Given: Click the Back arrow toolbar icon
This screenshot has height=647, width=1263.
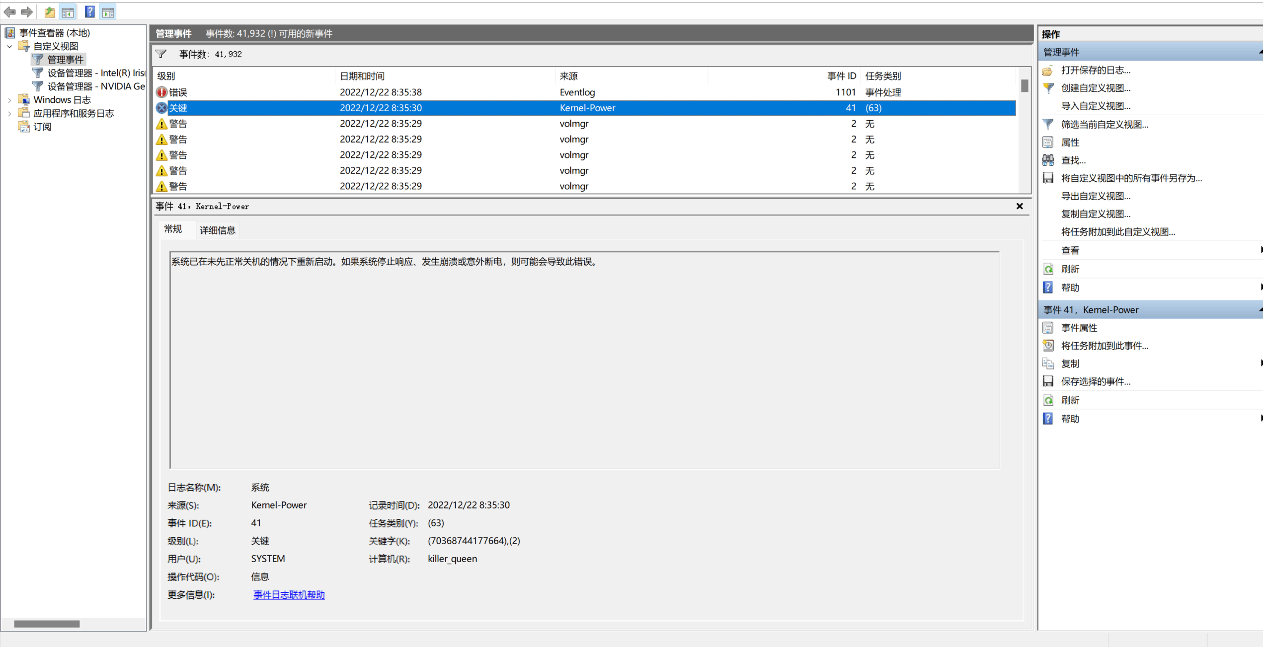Looking at the screenshot, I should [x=10, y=12].
